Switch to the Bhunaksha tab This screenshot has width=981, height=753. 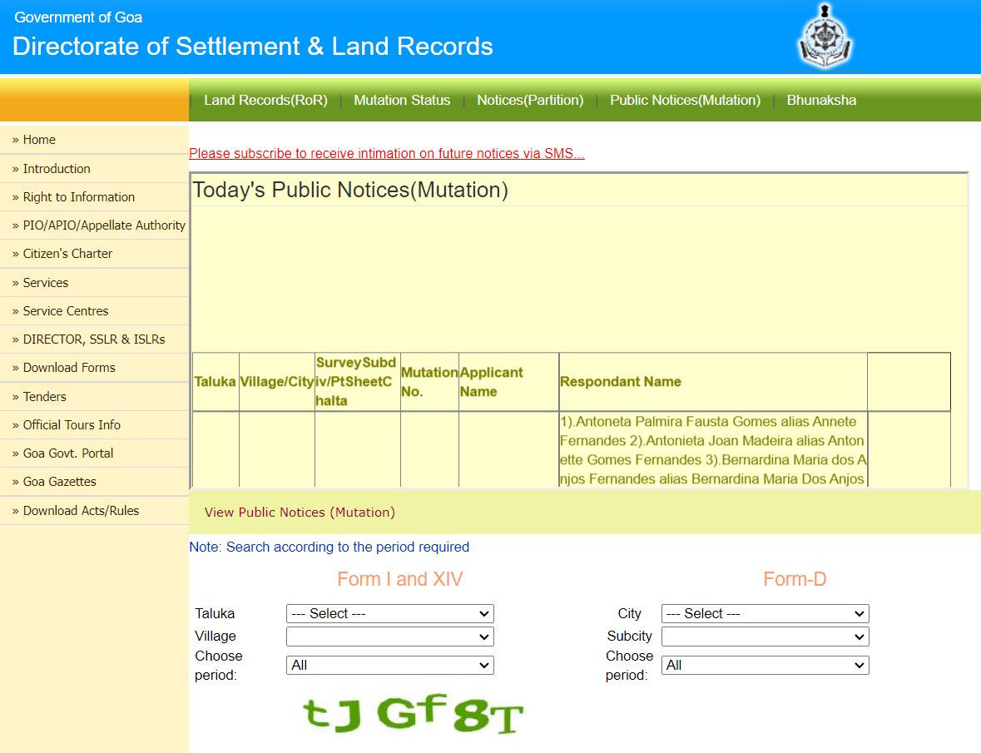coord(821,100)
